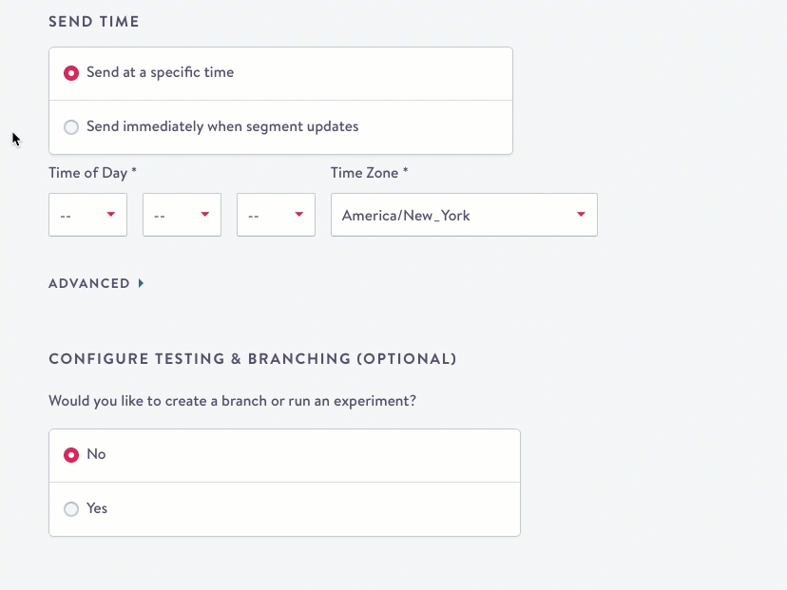
Task: Open the first Time of Day dropdown
Action: (x=87, y=216)
